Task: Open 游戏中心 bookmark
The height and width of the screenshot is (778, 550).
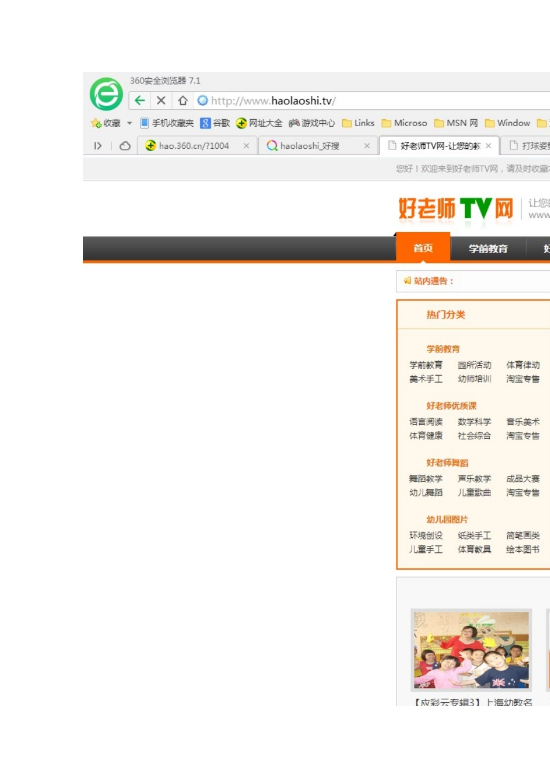Action: pos(312,123)
